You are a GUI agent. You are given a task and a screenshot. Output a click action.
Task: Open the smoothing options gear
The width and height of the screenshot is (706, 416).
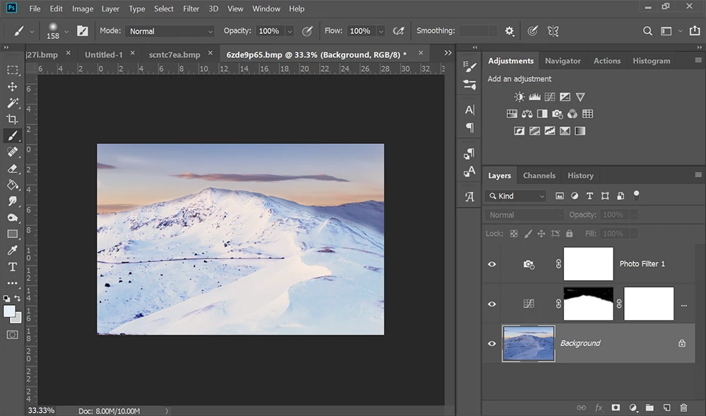pos(510,31)
